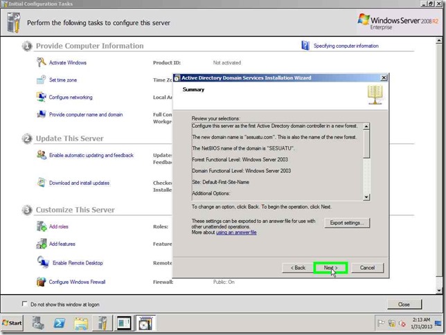This screenshot has width=446, height=335.
Task: Open Provide computer name and domain link
Action: coord(86,114)
